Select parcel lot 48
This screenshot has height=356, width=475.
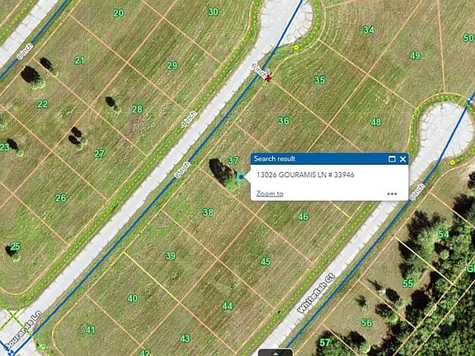click(376, 122)
